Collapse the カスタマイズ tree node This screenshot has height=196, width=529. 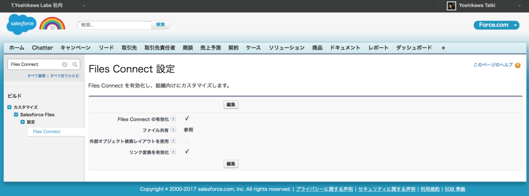tap(9, 107)
